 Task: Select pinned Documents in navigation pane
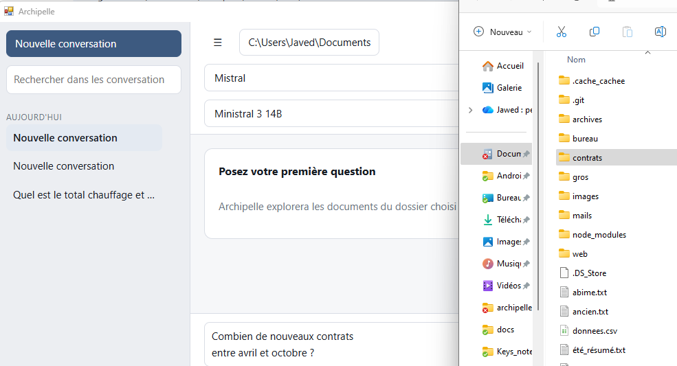[x=496, y=154]
